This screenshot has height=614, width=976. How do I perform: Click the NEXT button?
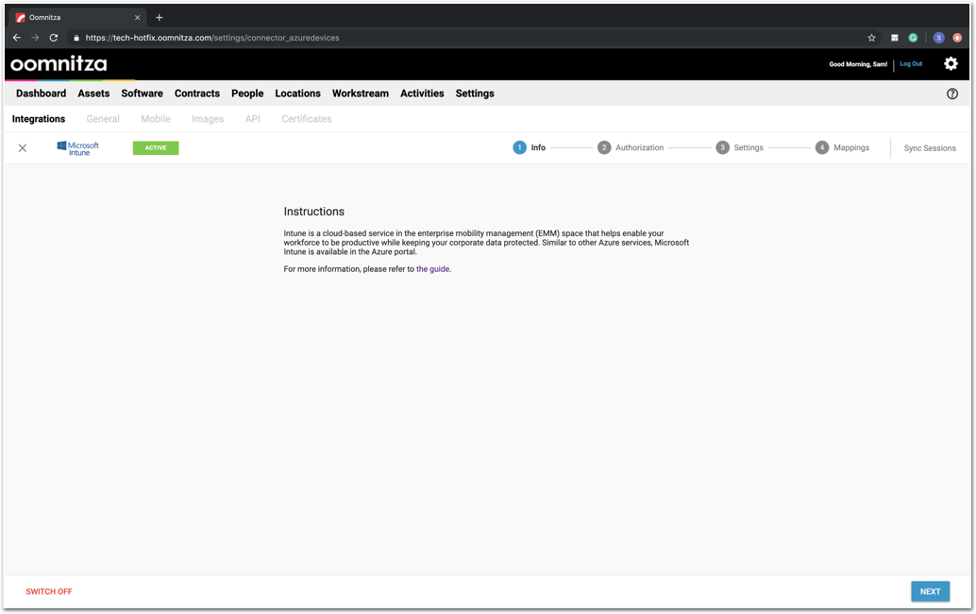(930, 591)
